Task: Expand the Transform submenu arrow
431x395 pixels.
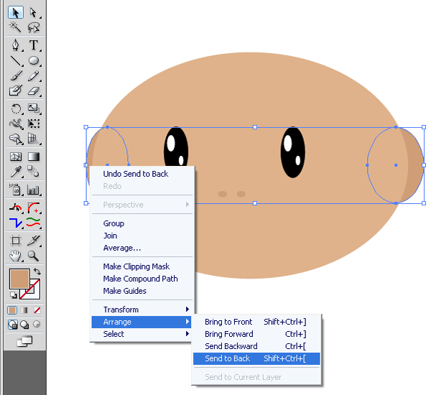Action: pyautogui.click(x=187, y=310)
